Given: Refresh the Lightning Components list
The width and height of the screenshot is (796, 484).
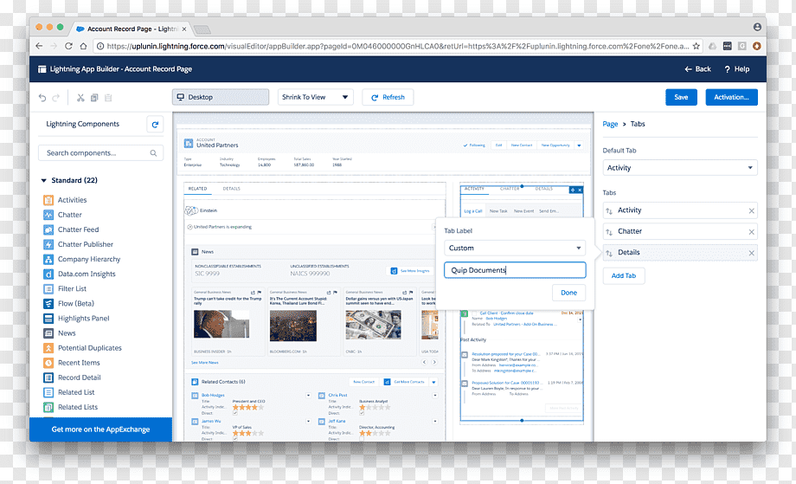Looking at the screenshot, I should tap(155, 124).
